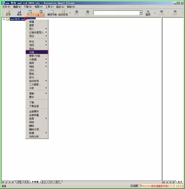Switch to the 全文 bottom tab
The height and width of the screenshot is (189, 185).
[x=43, y=182]
